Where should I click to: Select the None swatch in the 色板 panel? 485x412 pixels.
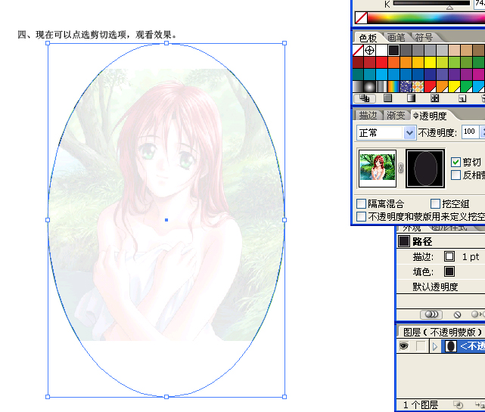358,50
